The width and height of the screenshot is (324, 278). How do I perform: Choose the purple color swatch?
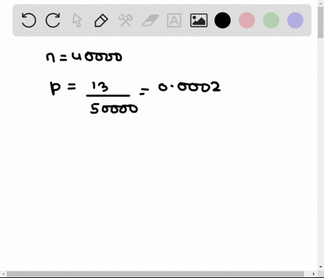(295, 20)
